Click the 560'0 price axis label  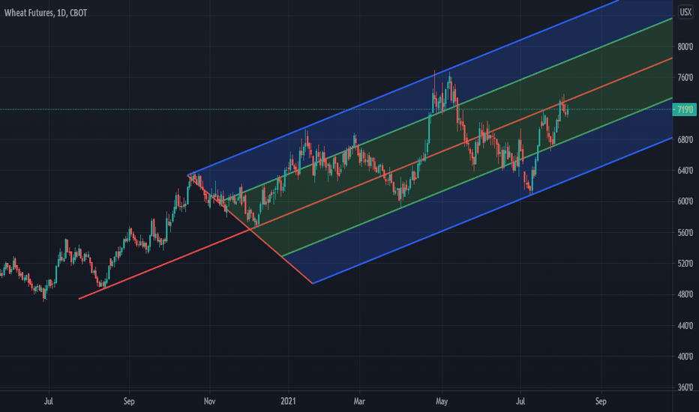[x=685, y=232]
